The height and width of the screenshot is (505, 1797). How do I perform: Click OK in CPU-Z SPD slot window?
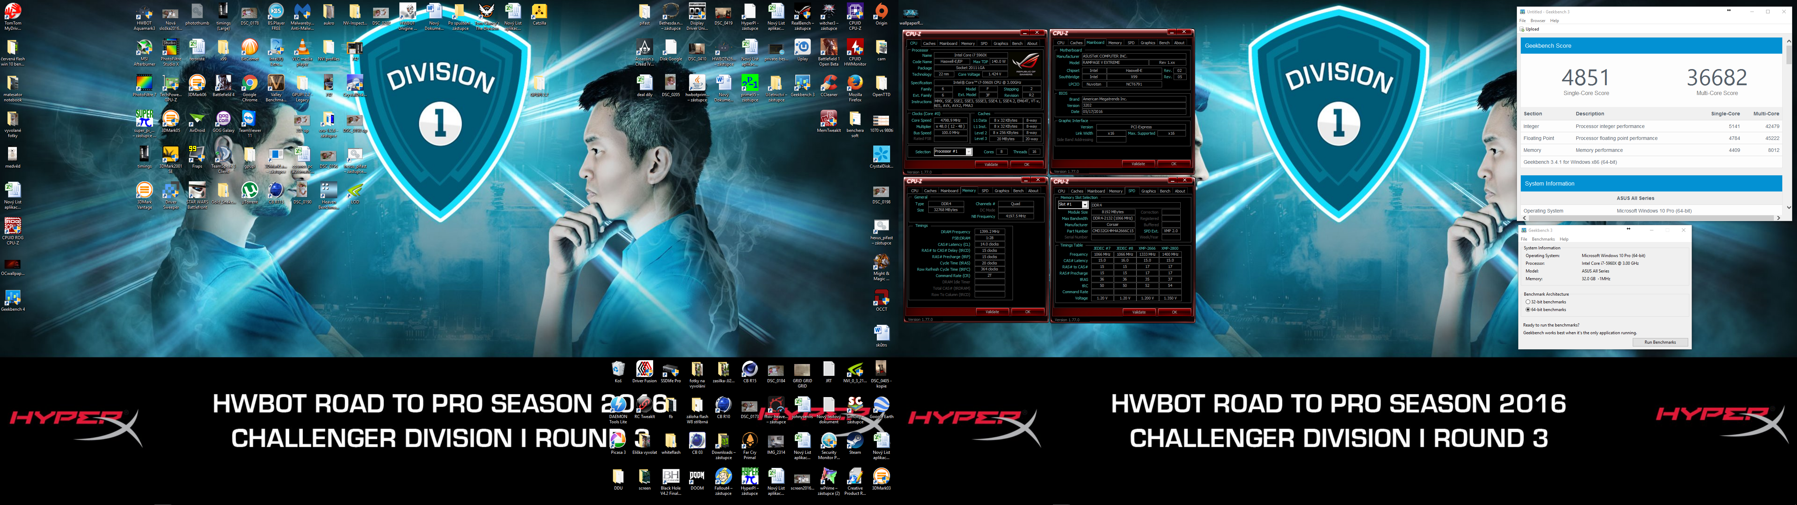1175,312
